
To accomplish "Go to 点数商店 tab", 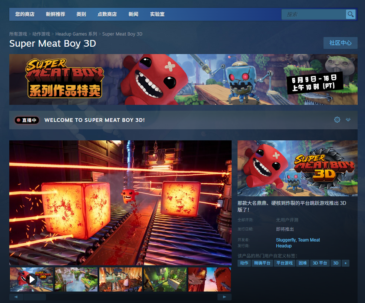I will click(x=107, y=14).
